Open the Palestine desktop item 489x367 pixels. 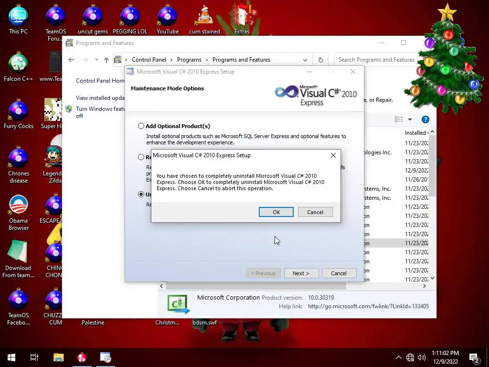(x=93, y=322)
